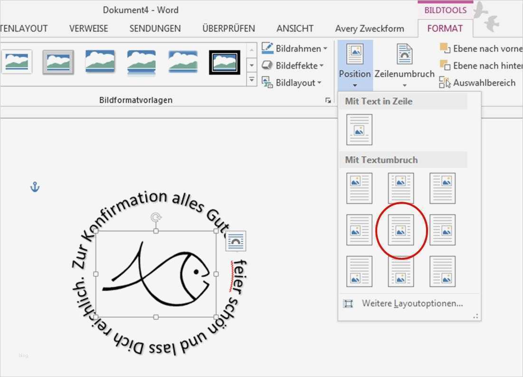Expand the Bildrahmen dropdown arrow

click(x=325, y=48)
